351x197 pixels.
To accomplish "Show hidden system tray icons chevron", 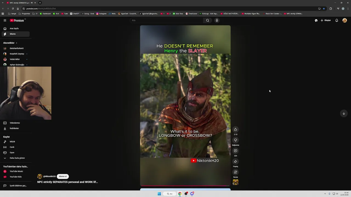I will [325, 194].
